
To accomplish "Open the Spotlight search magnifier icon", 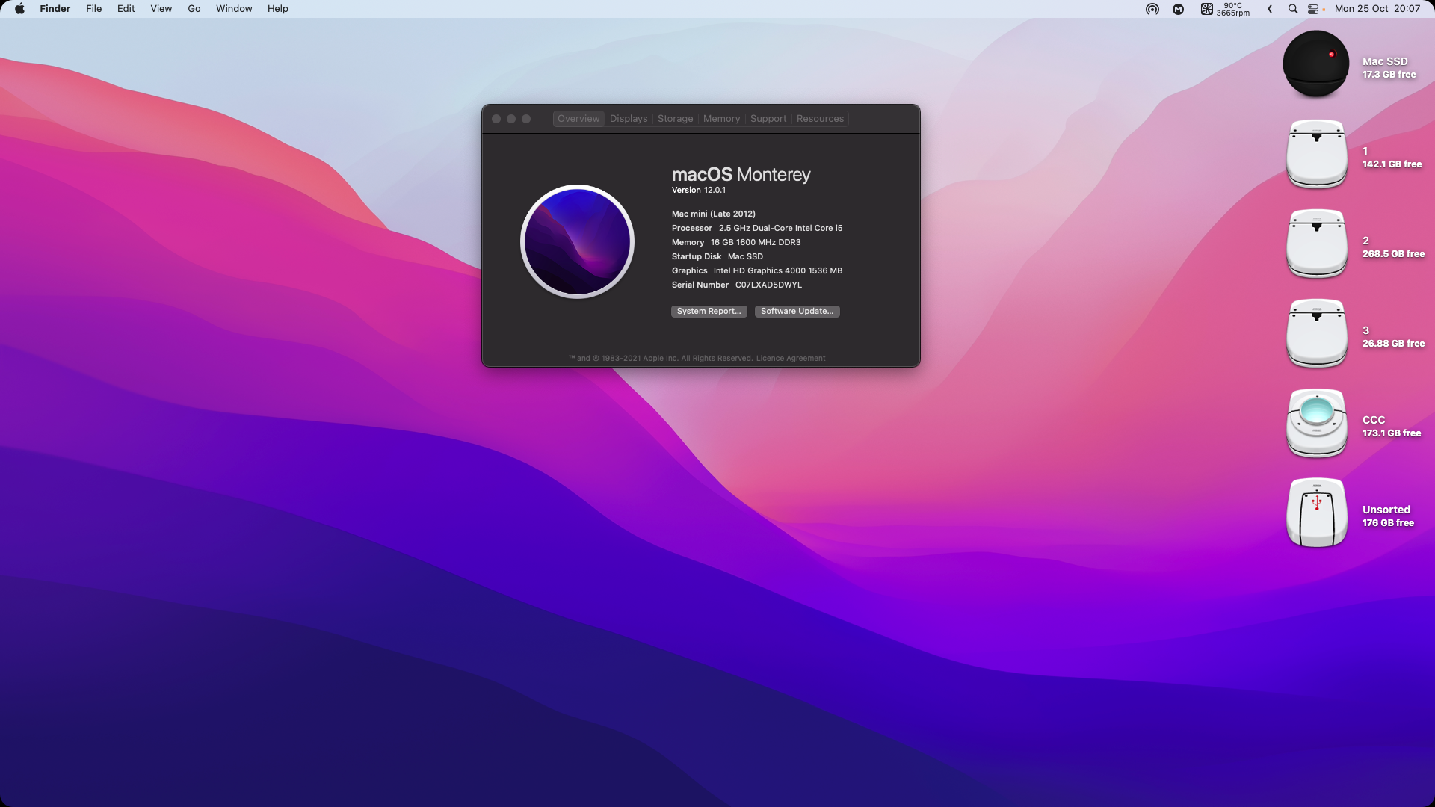I will point(1292,9).
